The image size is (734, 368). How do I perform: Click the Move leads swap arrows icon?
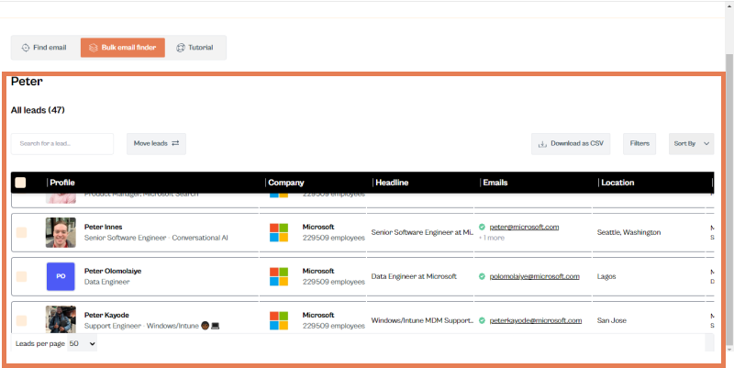pos(175,143)
